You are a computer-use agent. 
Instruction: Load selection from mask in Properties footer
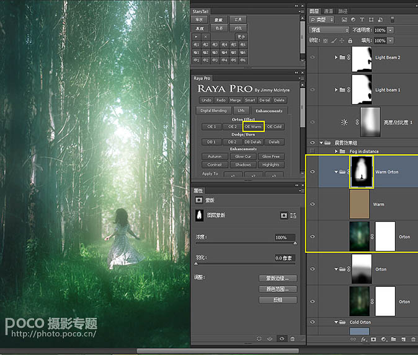259,339
